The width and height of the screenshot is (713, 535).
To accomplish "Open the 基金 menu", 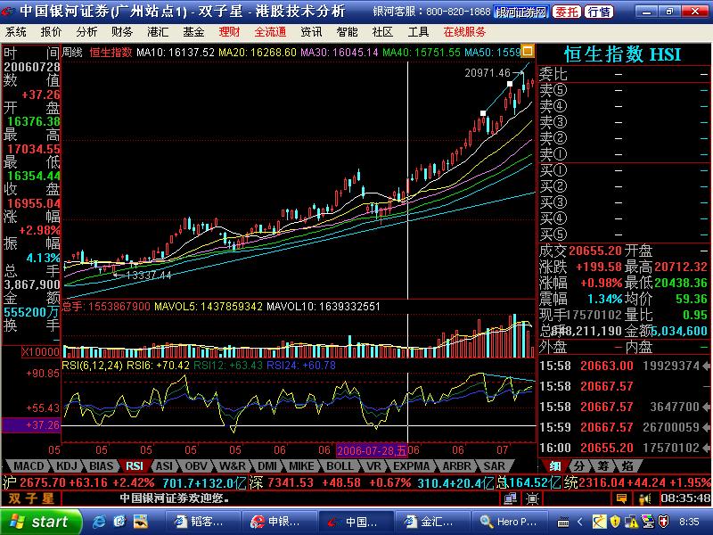I will tap(193, 32).
